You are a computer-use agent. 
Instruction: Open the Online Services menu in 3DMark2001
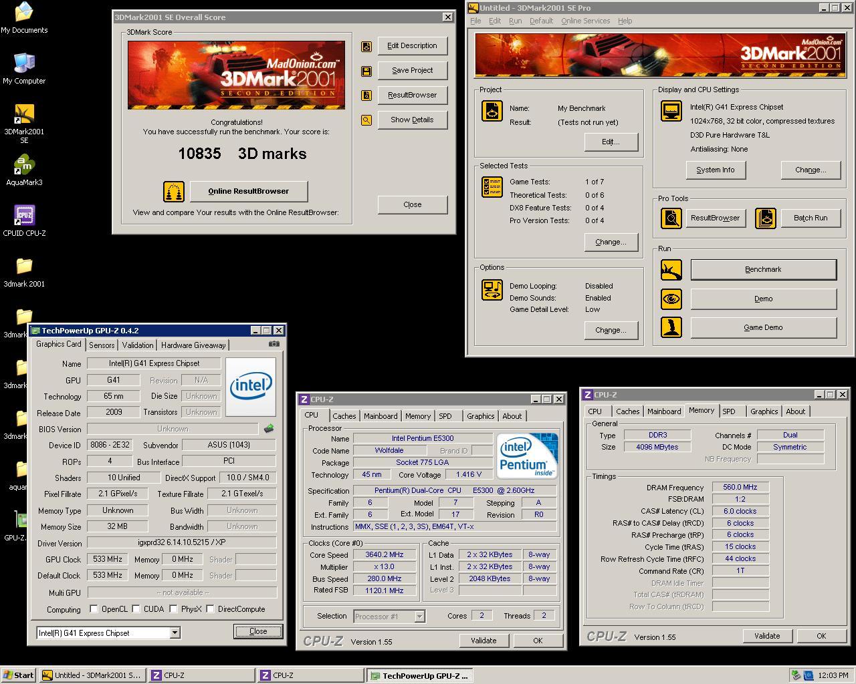coord(585,21)
